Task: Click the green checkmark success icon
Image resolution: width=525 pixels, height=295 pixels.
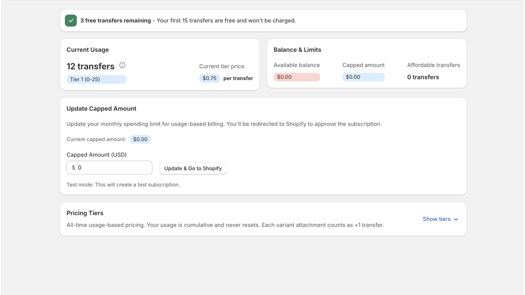Action: (x=71, y=20)
